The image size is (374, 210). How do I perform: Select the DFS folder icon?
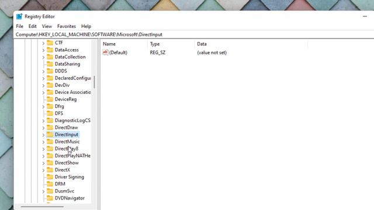click(50, 113)
